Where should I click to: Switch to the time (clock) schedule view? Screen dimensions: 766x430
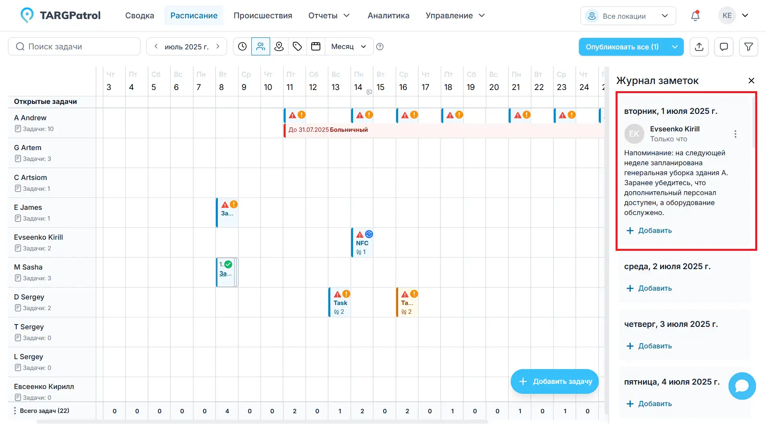pyautogui.click(x=242, y=46)
